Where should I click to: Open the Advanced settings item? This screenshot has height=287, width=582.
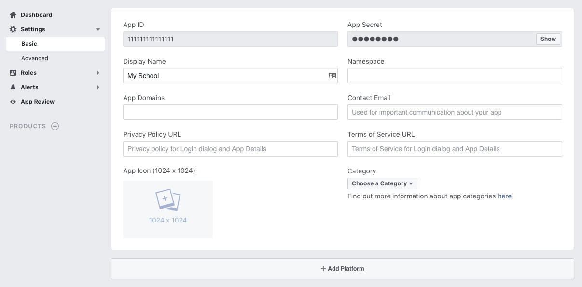click(35, 58)
